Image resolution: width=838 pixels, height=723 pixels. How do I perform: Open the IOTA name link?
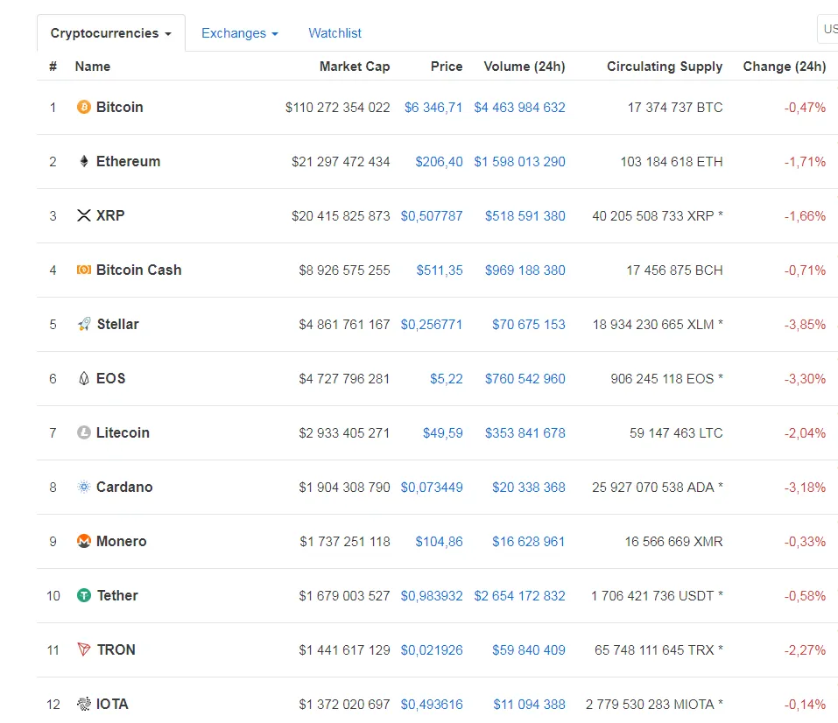112,704
